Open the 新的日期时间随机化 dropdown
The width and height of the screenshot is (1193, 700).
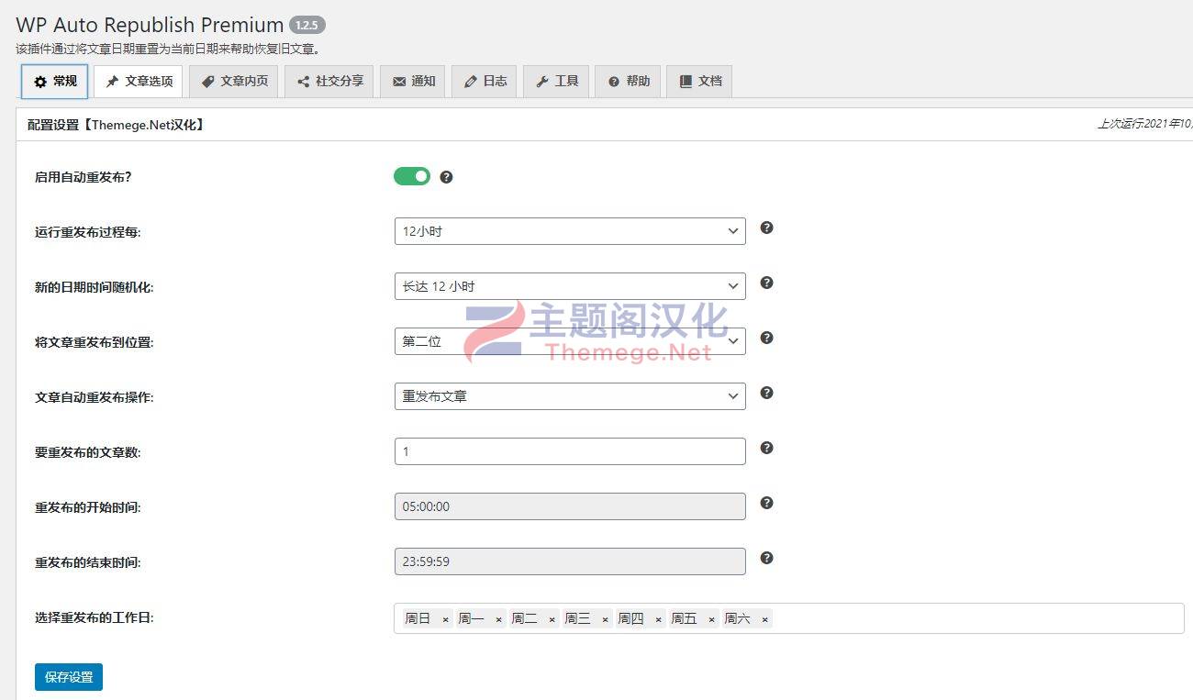click(x=570, y=286)
